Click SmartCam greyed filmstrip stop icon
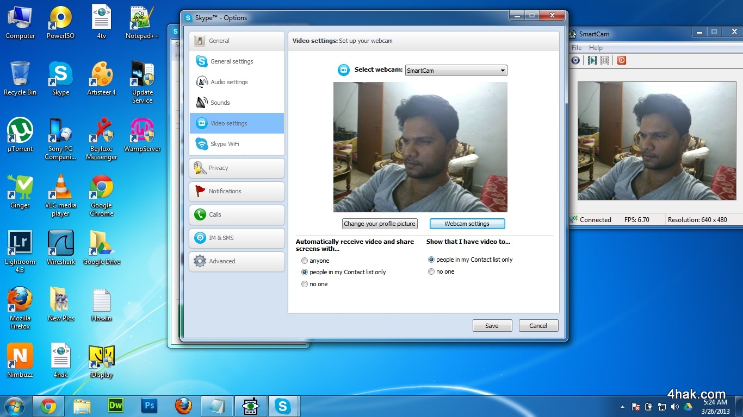The width and height of the screenshot is (743, 417). pyautogui.click(x=605, y=60)
